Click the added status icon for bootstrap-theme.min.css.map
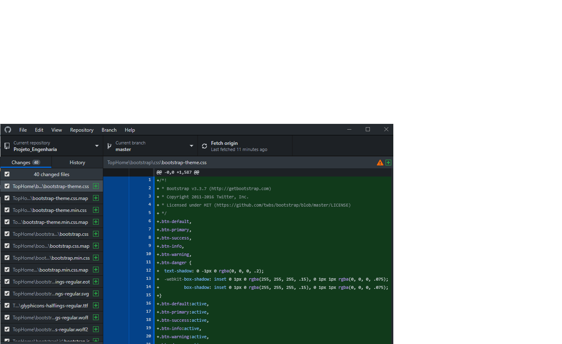Viewport: 562px width, 344px height. tap(95, 222)
